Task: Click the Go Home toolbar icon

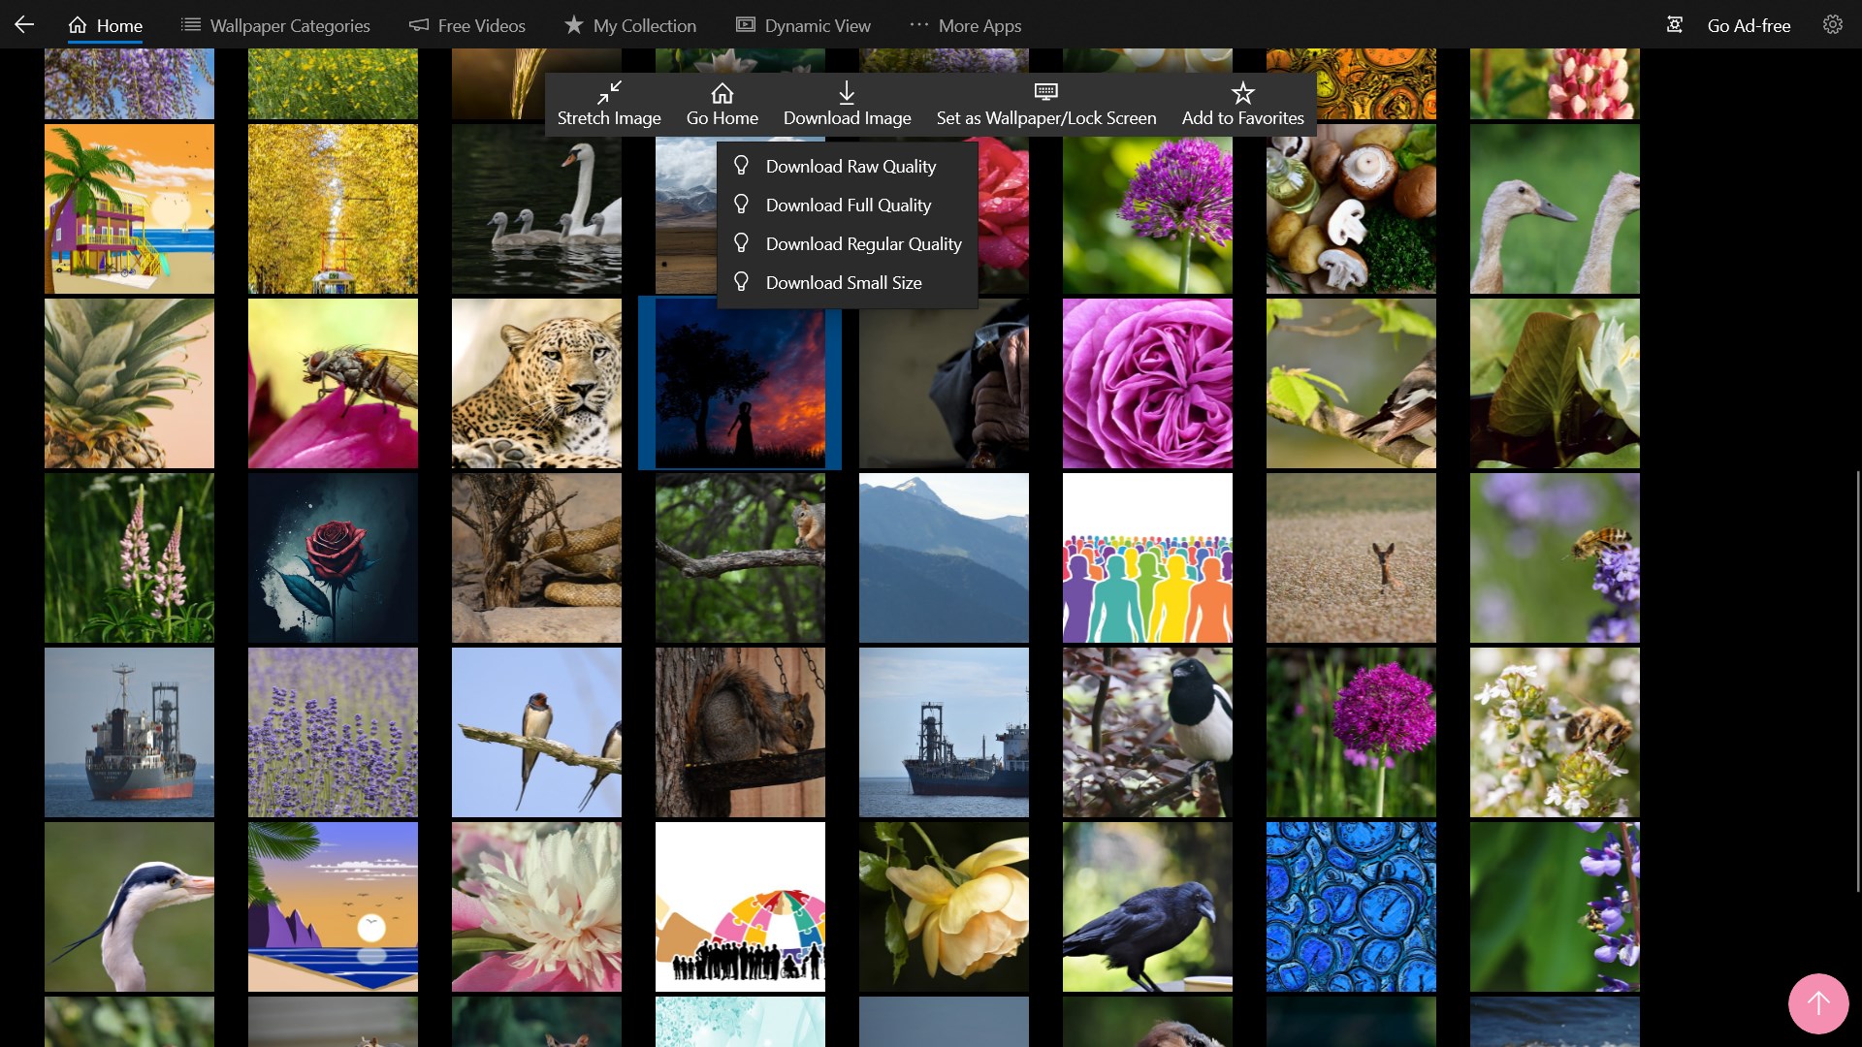Action: click(x=722, y=93)
